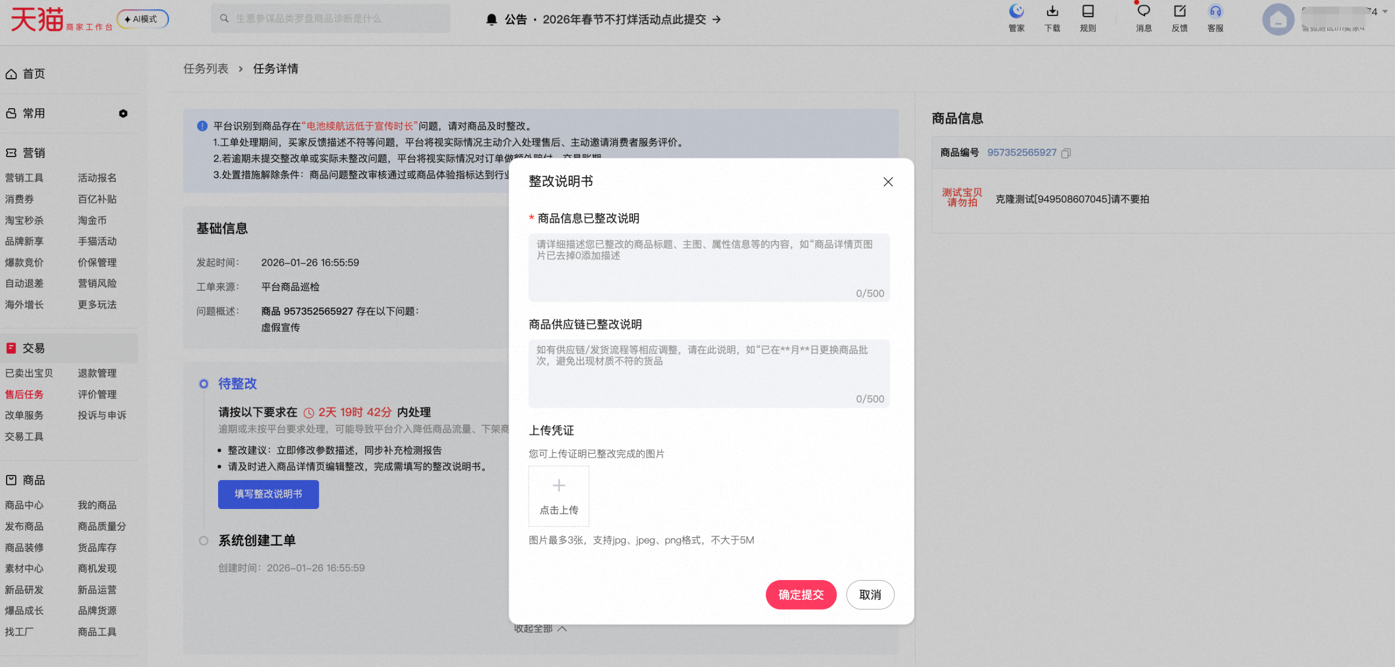The width and height of the screenshot is (1395, 667).
Task: Open account dropdown arrow
Action: pyautogui.click(x=1385, y=11)
